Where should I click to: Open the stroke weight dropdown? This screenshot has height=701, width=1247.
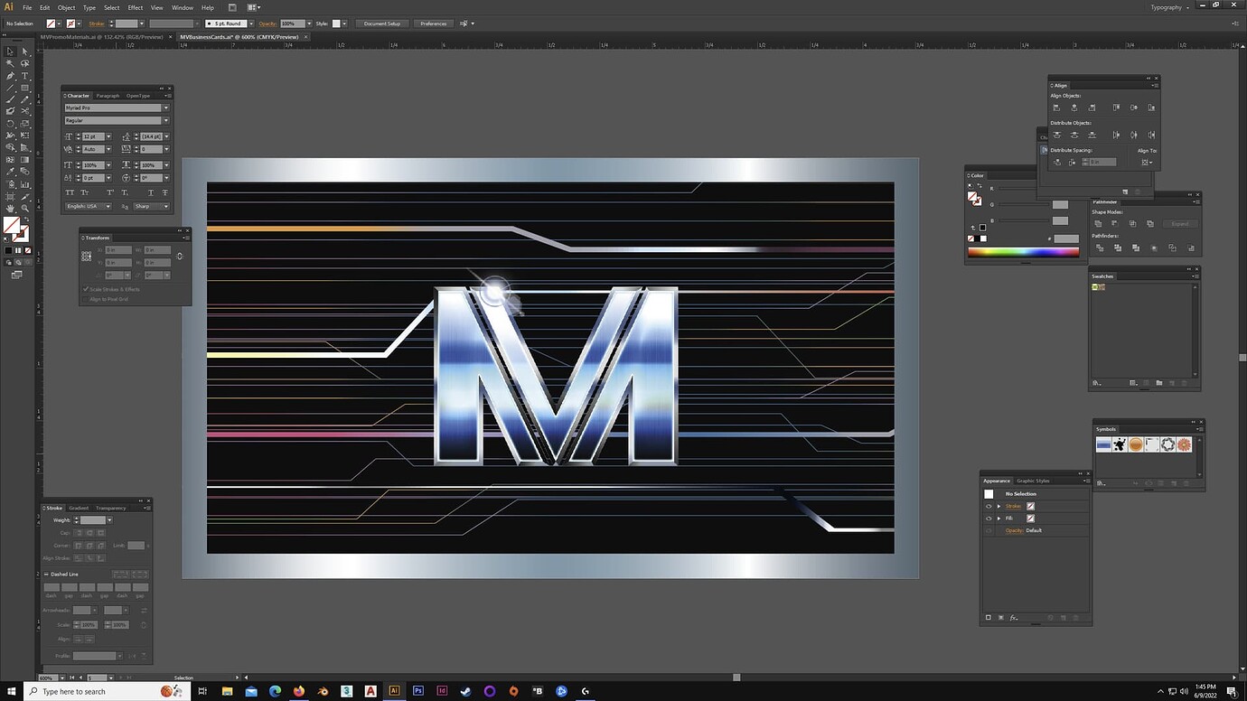[109, 519]
